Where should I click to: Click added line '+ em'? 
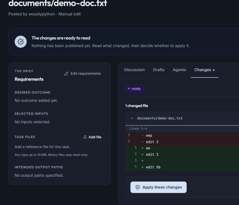pyautogui.click(x=182, y=148)
